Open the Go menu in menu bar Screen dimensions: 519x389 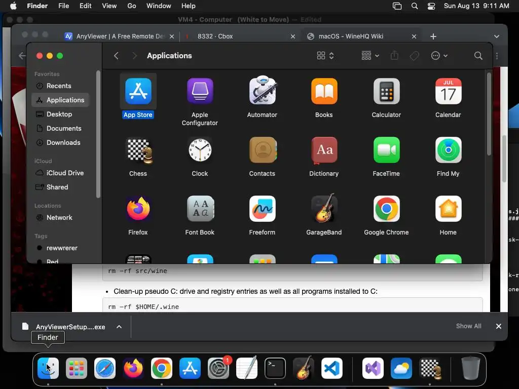point(132,6)
